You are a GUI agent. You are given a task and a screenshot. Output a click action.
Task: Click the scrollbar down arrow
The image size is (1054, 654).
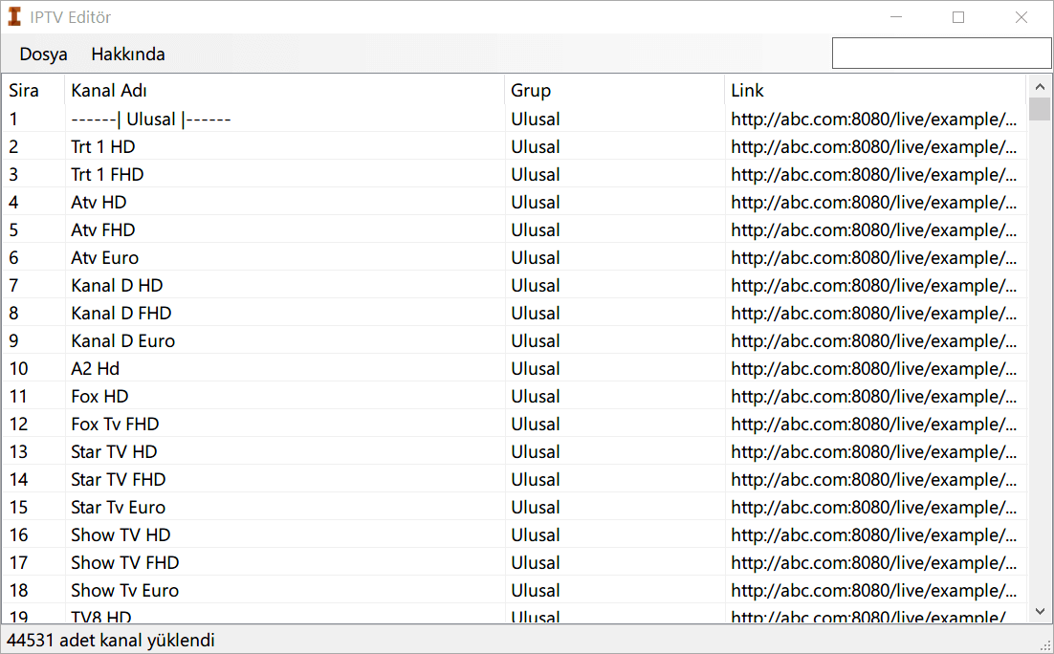[x=1040, y=611]
